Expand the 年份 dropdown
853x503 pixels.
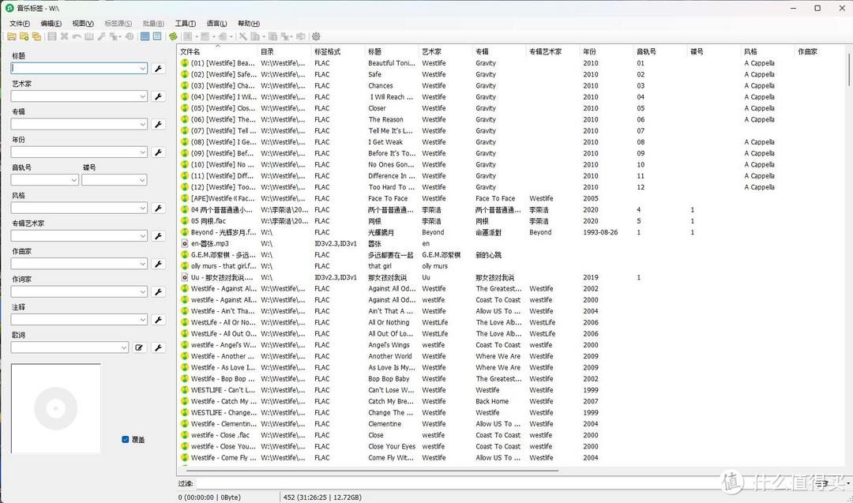coord(143,152)
